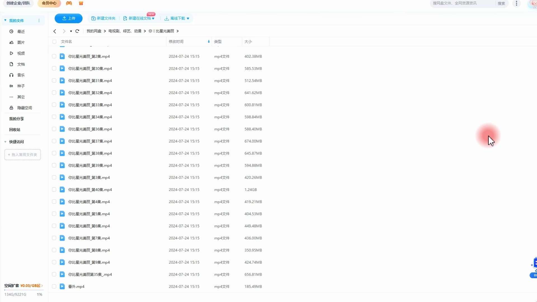
Task: Check the box for 第37集.mp4
Action: pos(54,141)
